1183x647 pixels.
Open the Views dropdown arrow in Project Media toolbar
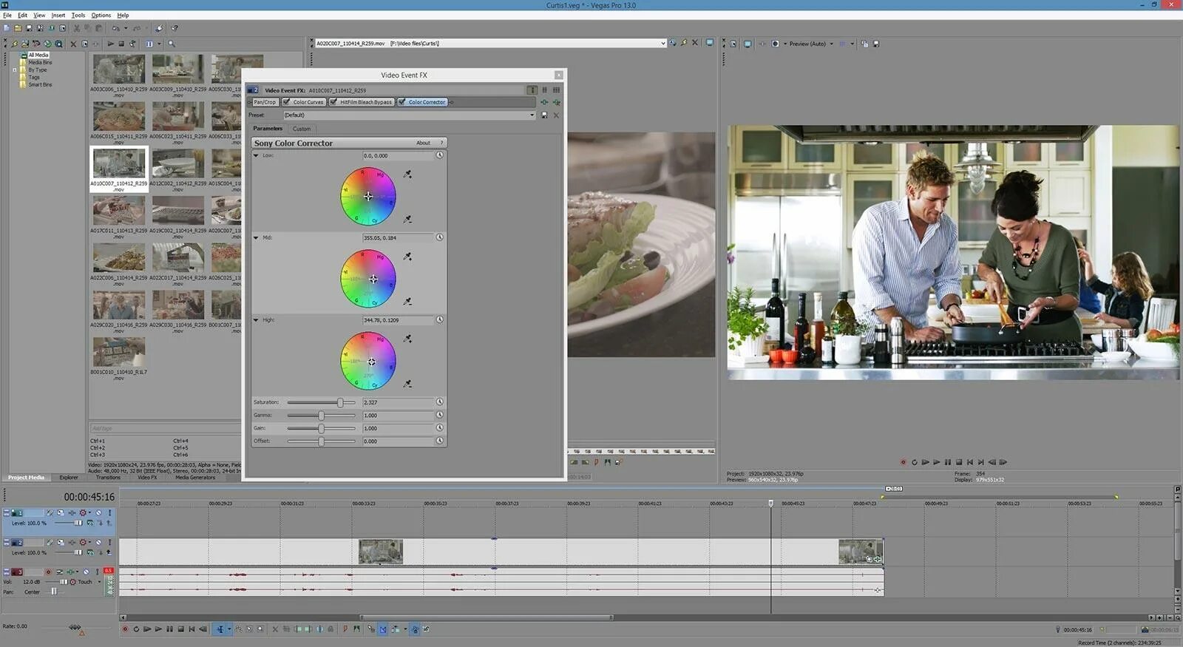pyautogui.click(x=159, y=44)
